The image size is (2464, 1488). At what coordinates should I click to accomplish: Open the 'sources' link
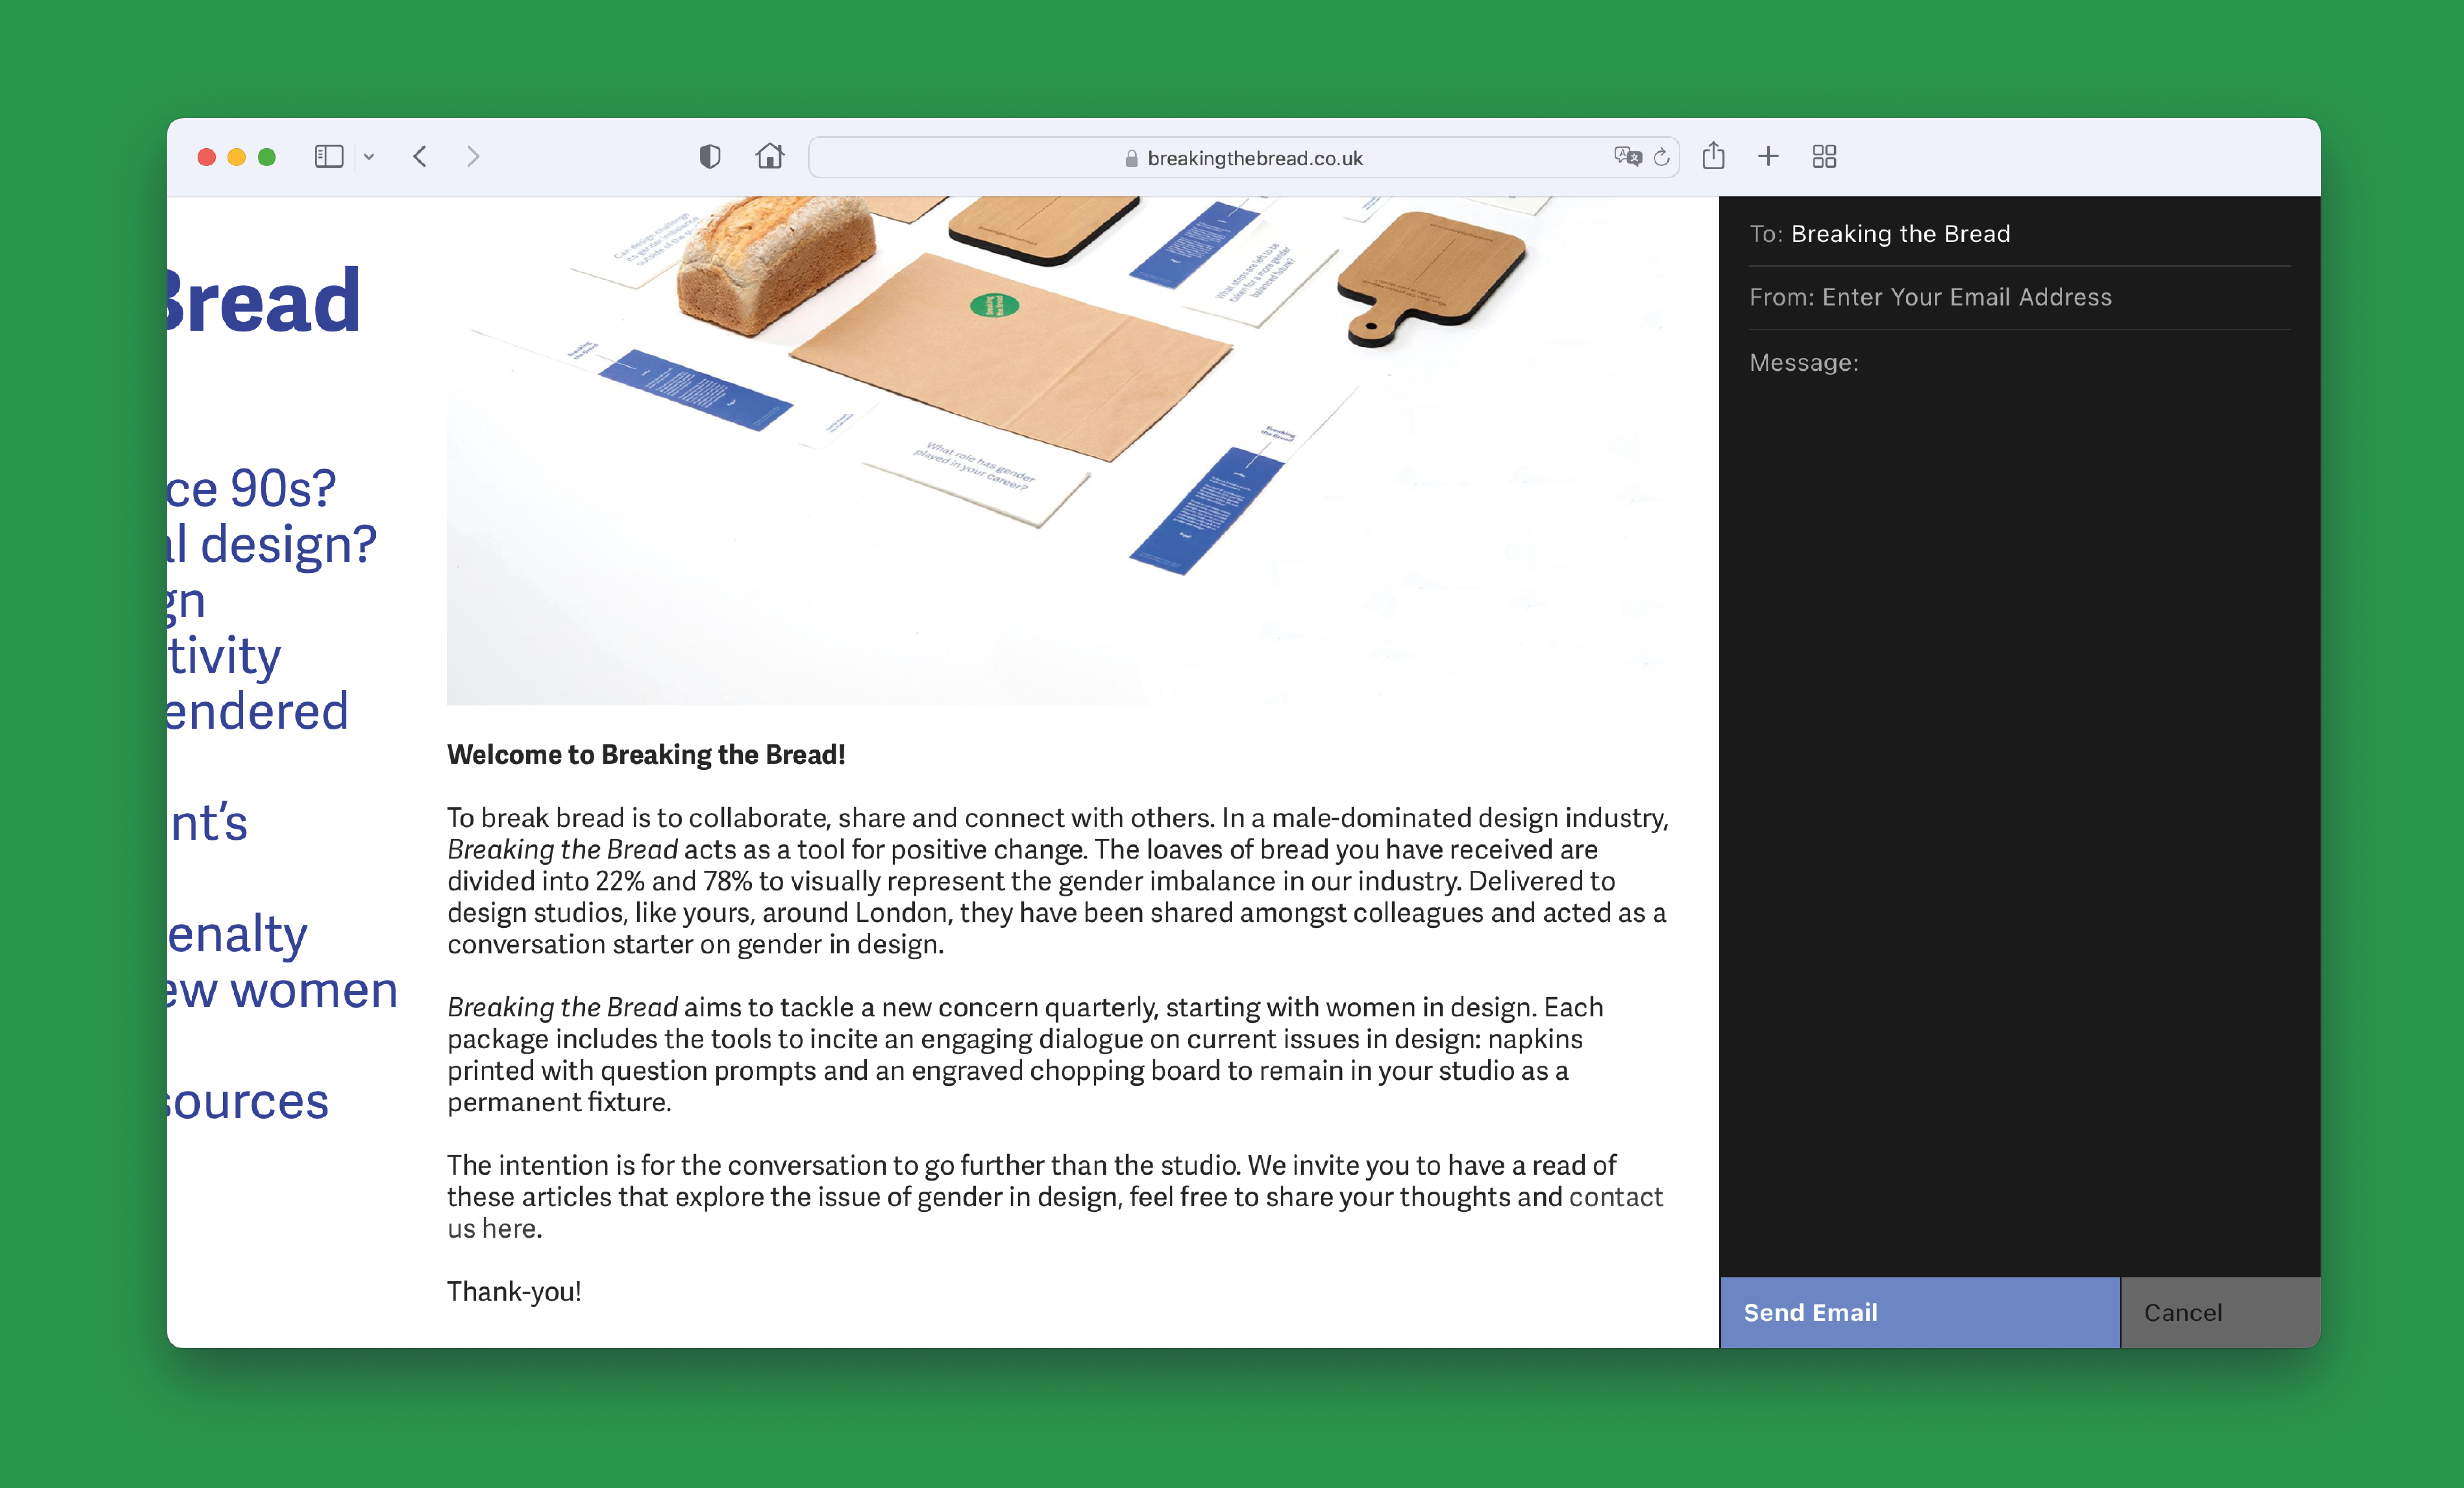(x=248, y=1101)
